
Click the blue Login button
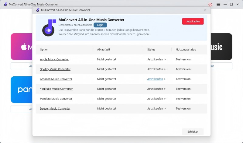[100, 25]
